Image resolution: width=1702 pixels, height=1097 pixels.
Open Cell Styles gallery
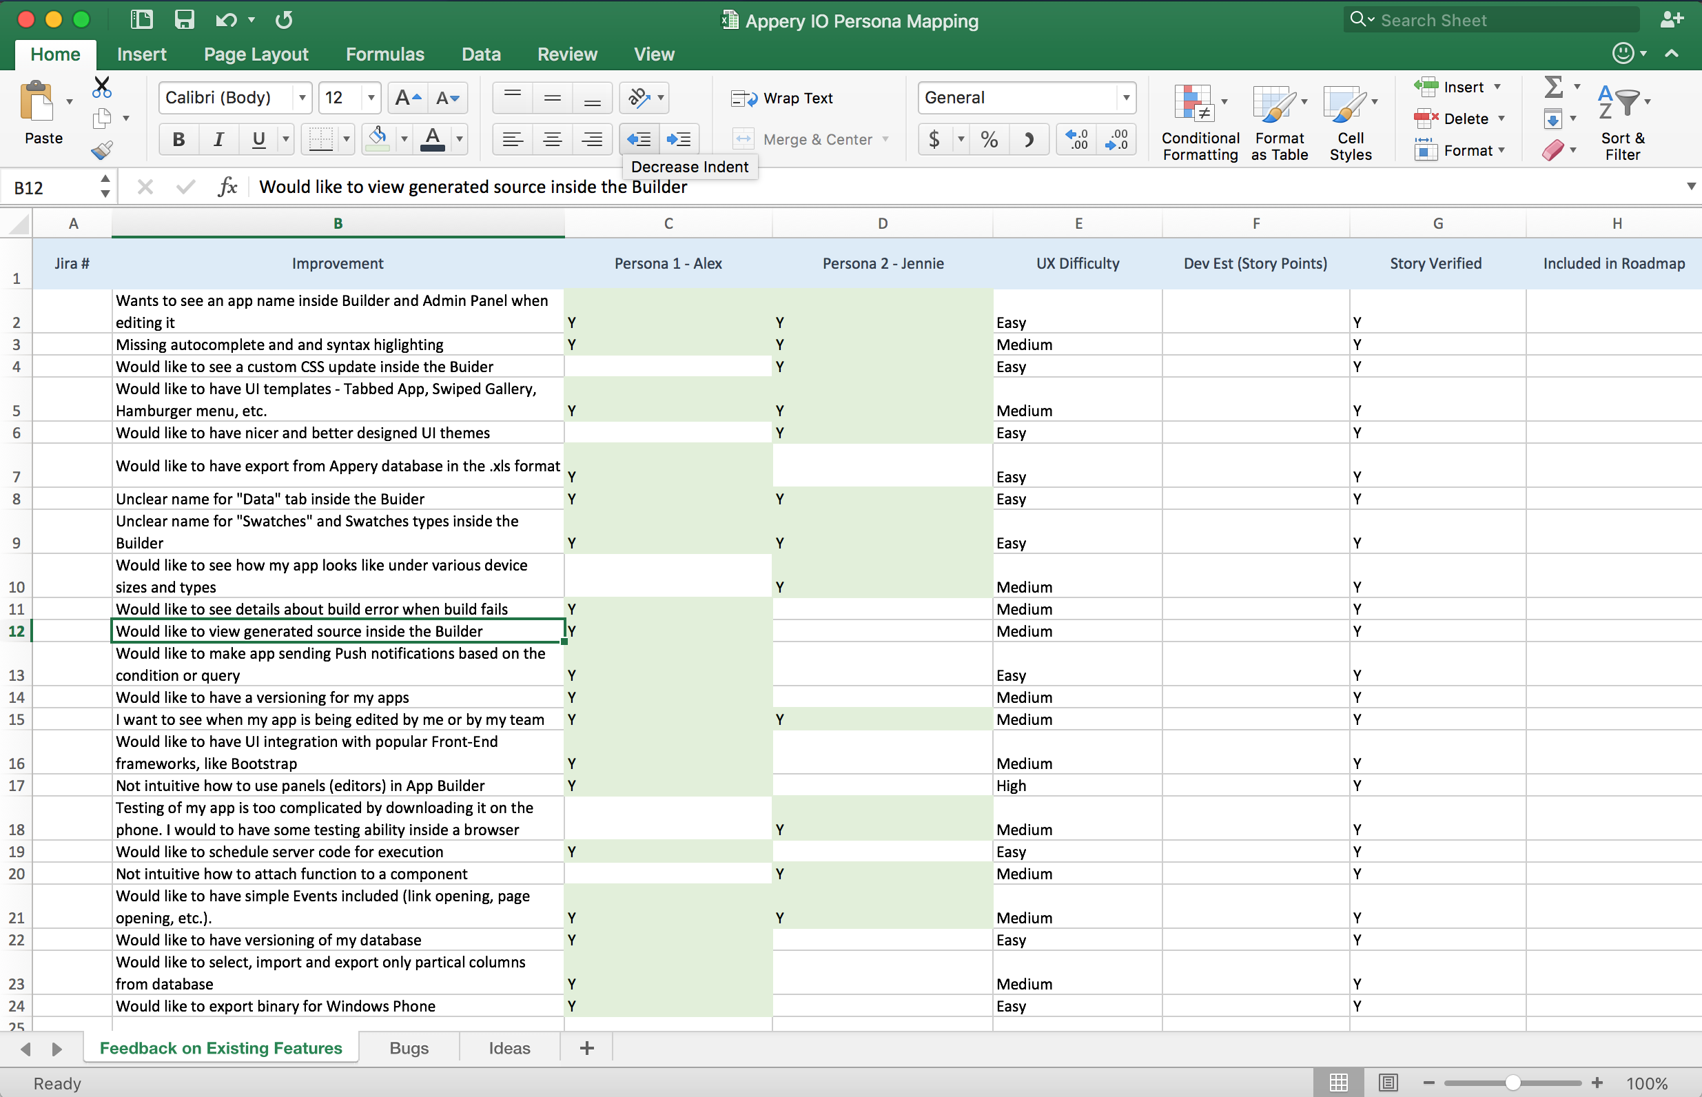tap(1351, 123)
